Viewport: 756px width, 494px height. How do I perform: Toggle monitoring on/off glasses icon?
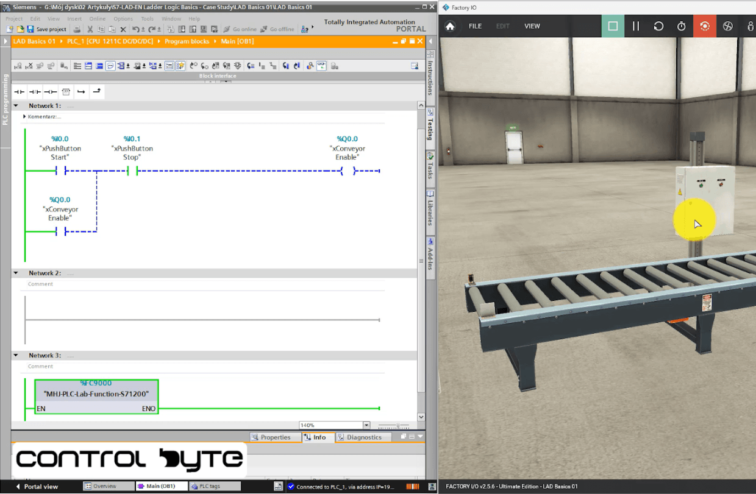[321, 66]
